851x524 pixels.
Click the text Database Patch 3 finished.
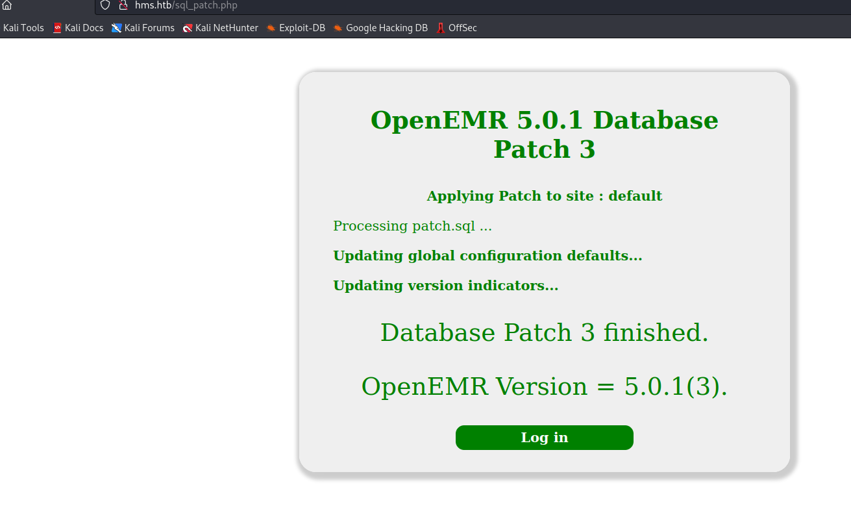544,332
